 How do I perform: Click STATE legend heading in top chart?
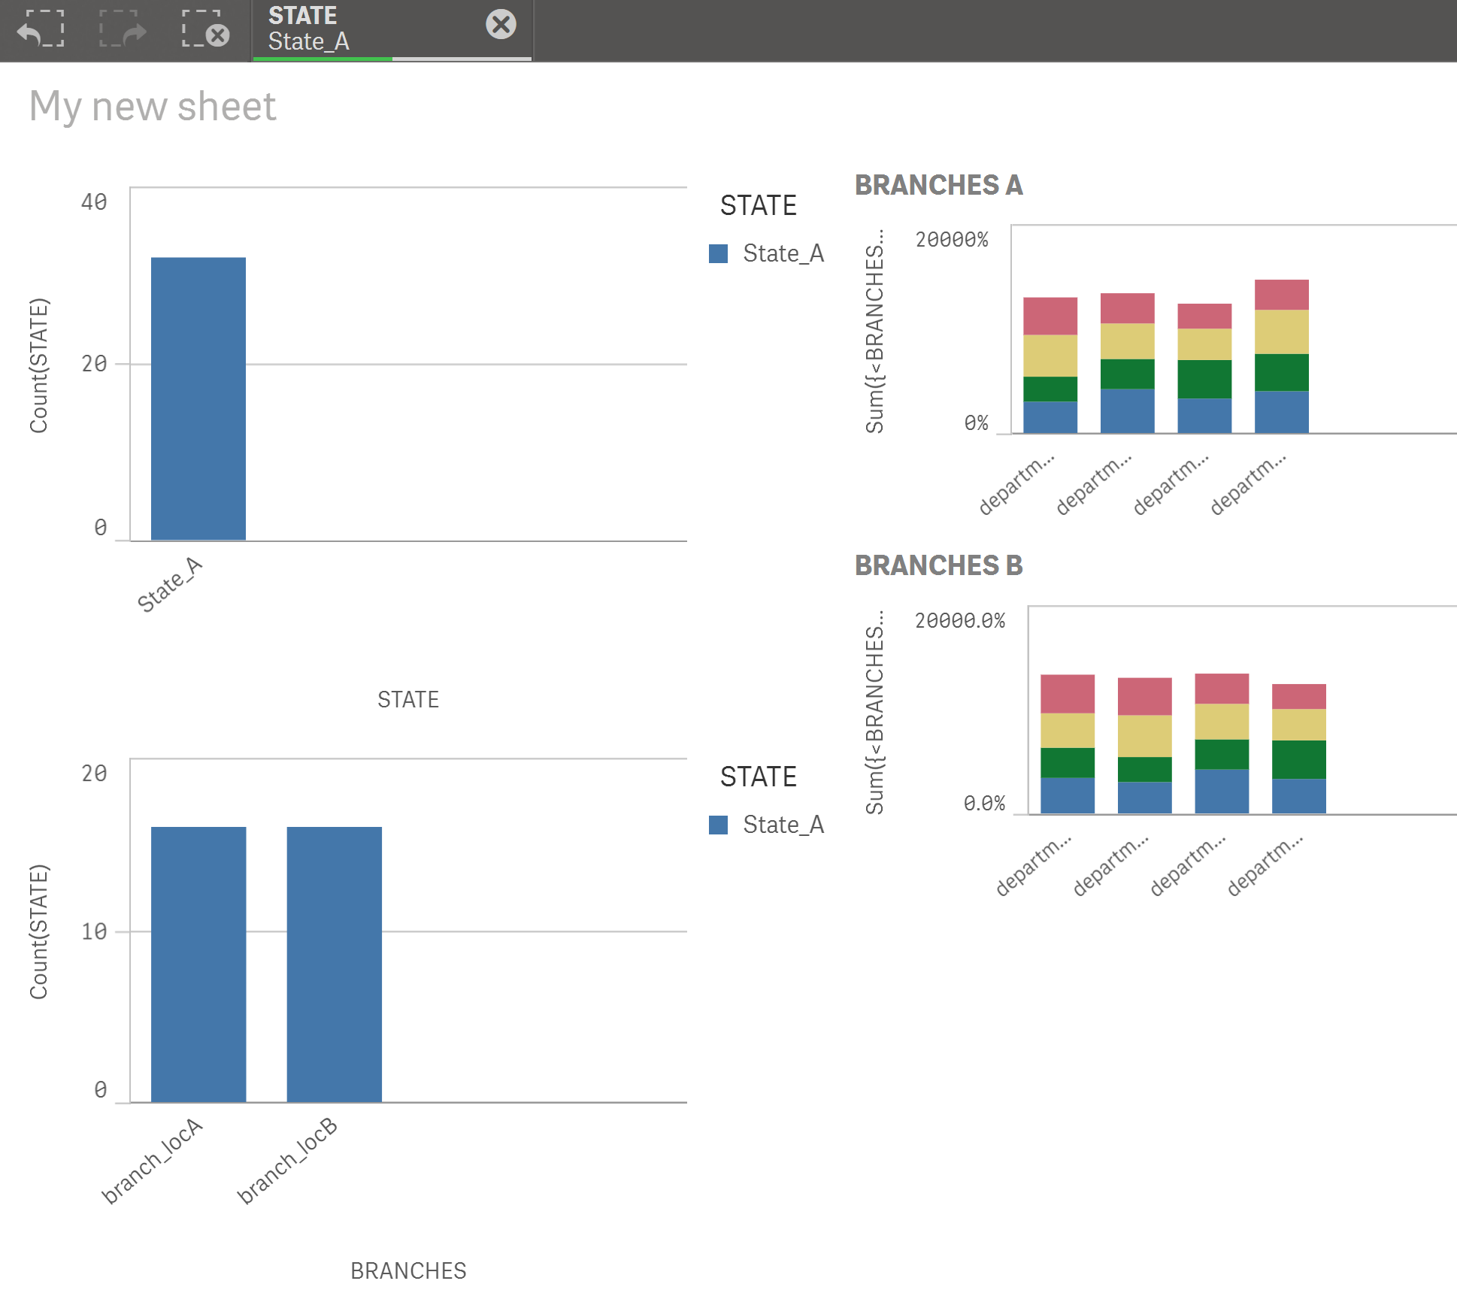point(759,205)
